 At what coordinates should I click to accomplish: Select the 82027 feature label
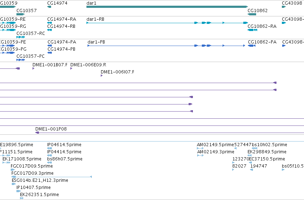click(239, 166)
